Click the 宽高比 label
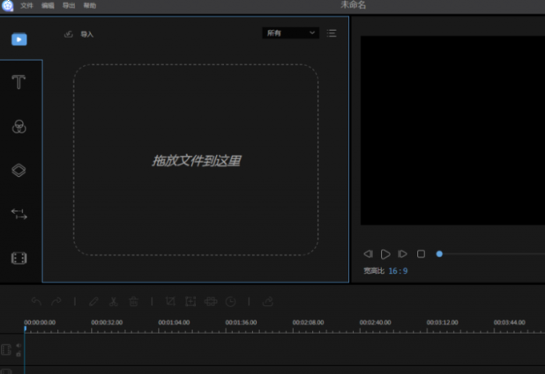 [x=374, y=271]
